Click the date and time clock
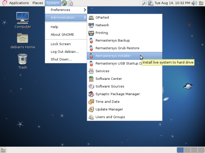The height and width of the screenshot is (153, 205). click(172, 3)
